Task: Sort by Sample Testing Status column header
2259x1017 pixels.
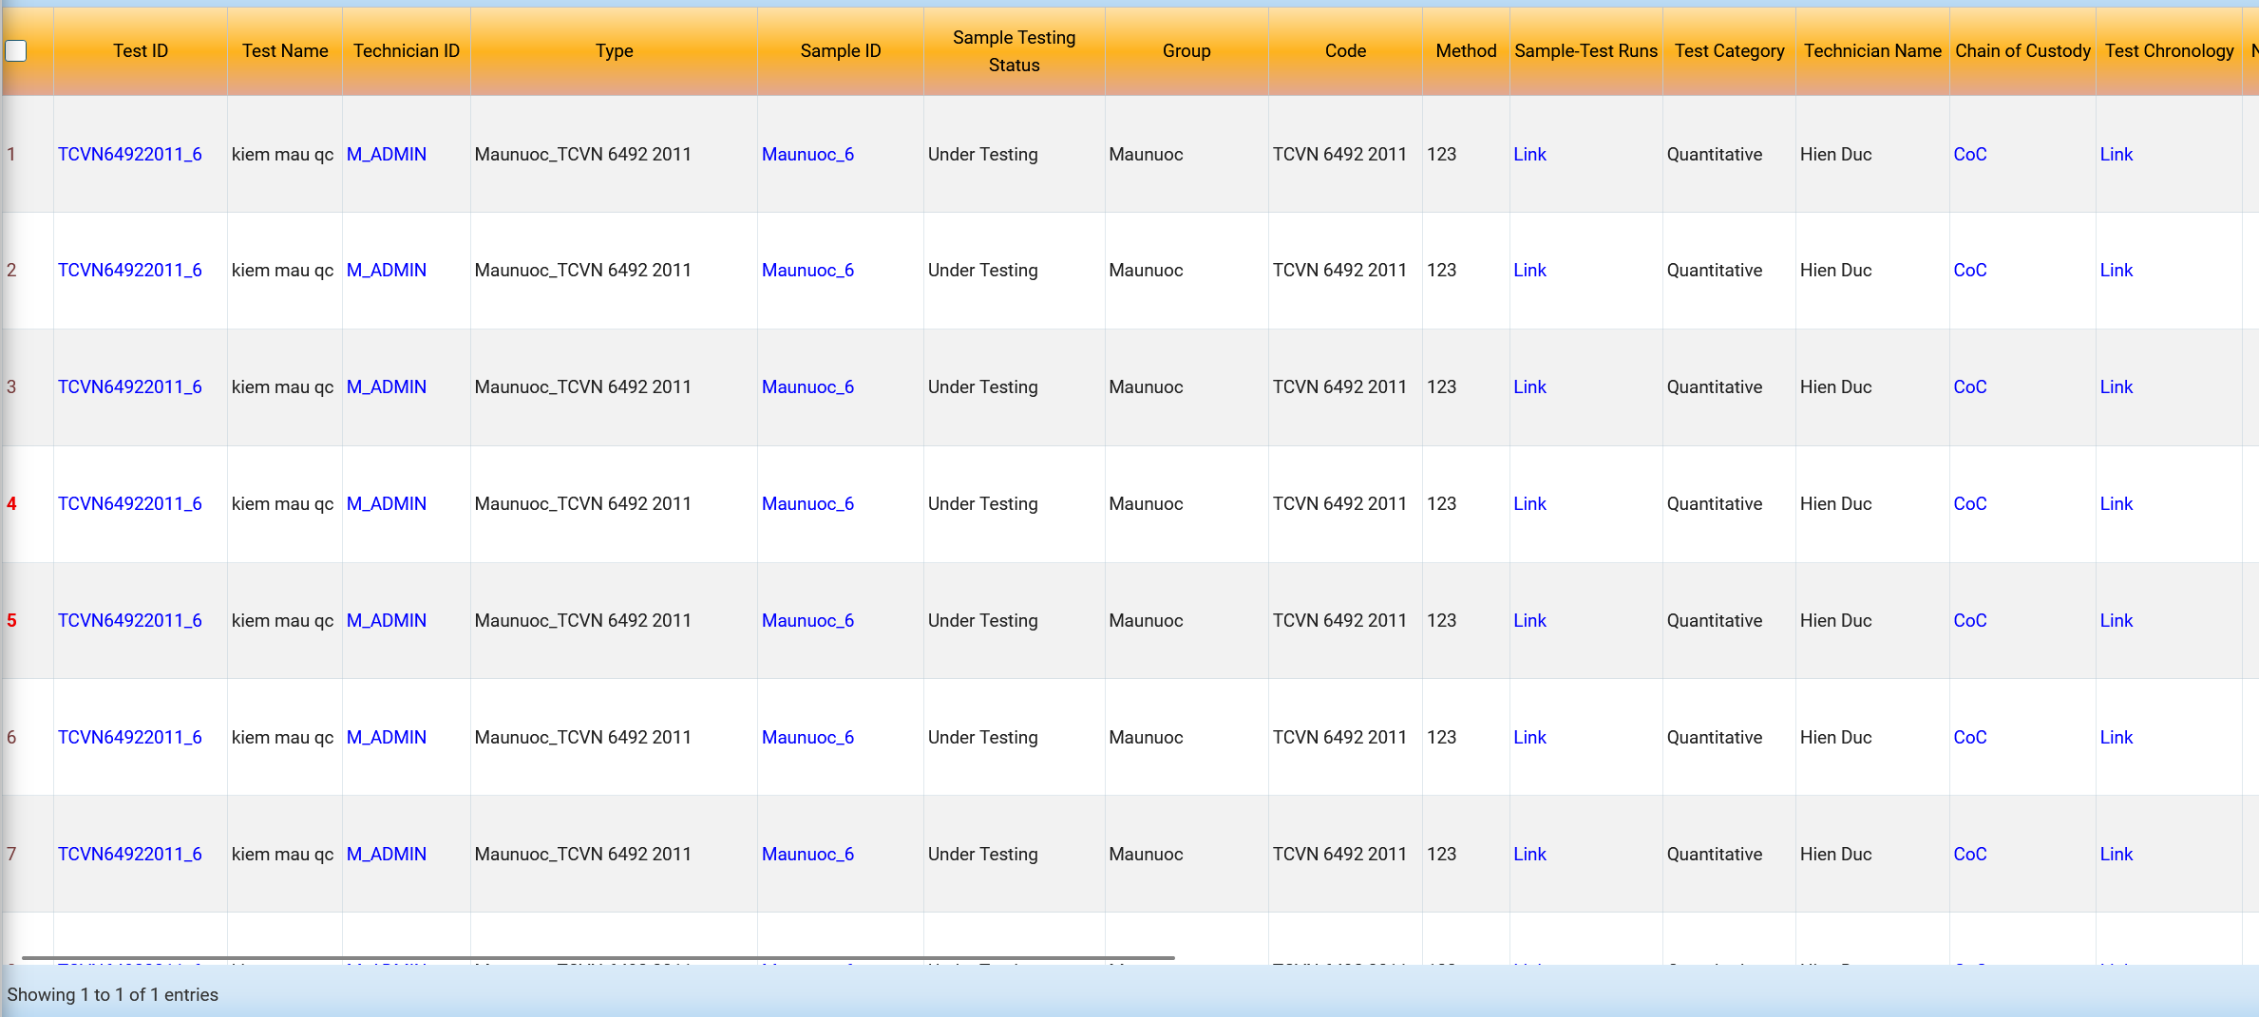Action: 1014,50
